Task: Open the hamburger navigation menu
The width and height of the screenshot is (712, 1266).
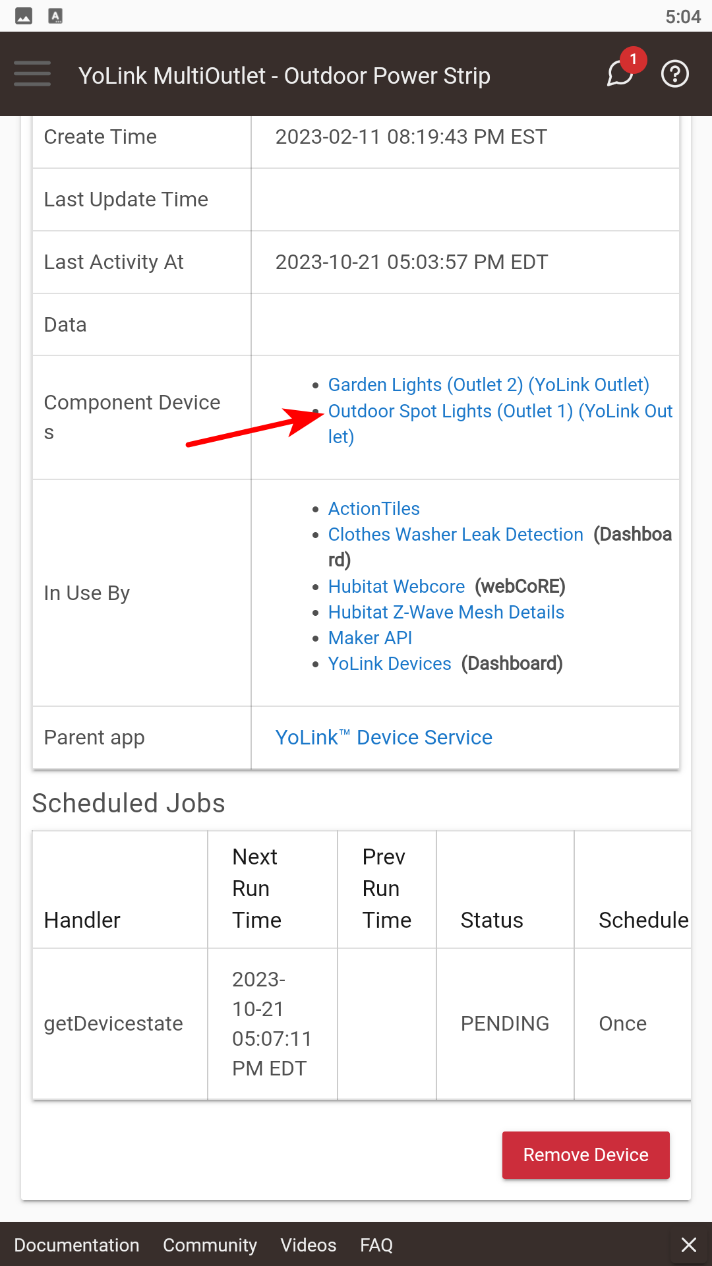Action: coord(32,74)
